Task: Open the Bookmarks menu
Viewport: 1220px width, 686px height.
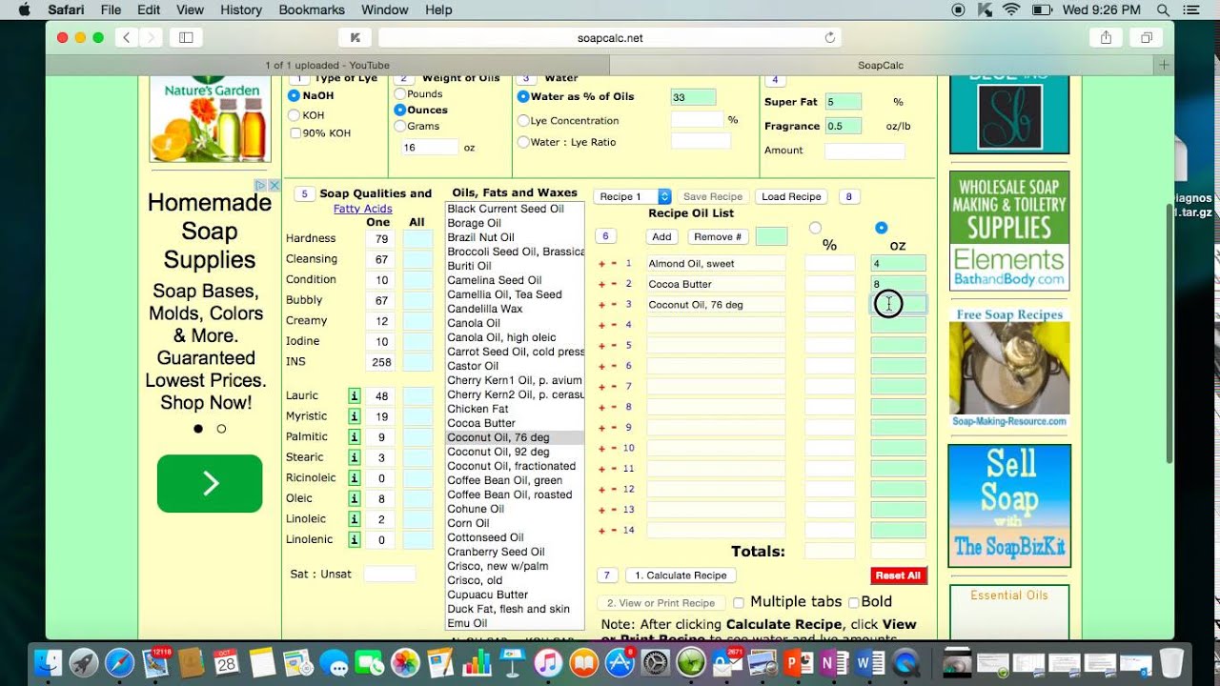Action: click(x=312, y=10)
